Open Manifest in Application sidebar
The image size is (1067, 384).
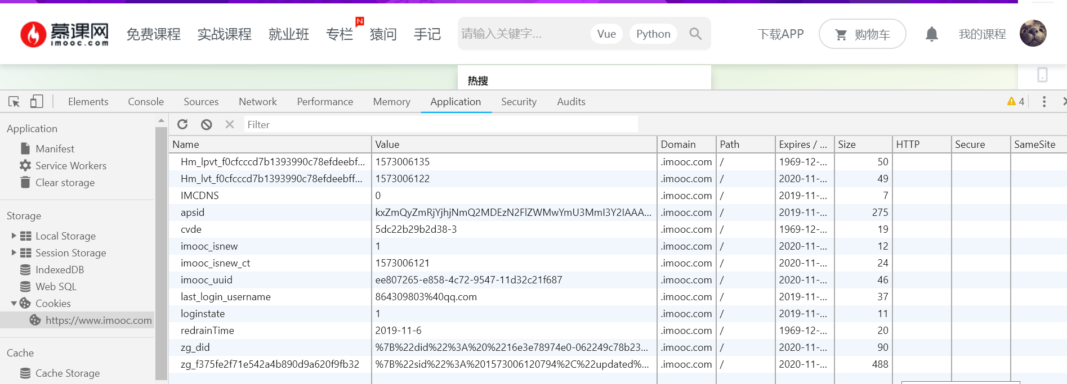pyautogui.click(x=55, y=149)
